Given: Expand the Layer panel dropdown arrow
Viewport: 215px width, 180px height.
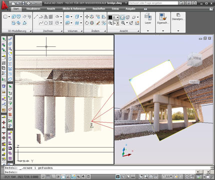Looking at the screenshot, I should 148,31.
